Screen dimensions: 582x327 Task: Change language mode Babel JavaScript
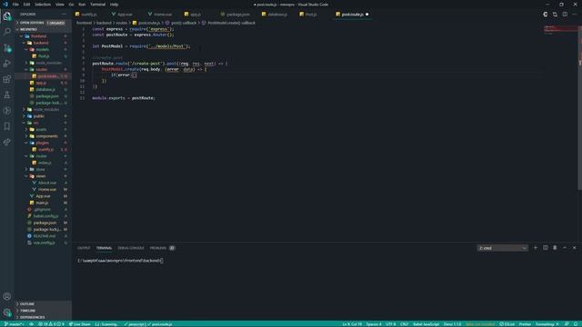coord(426,324)
